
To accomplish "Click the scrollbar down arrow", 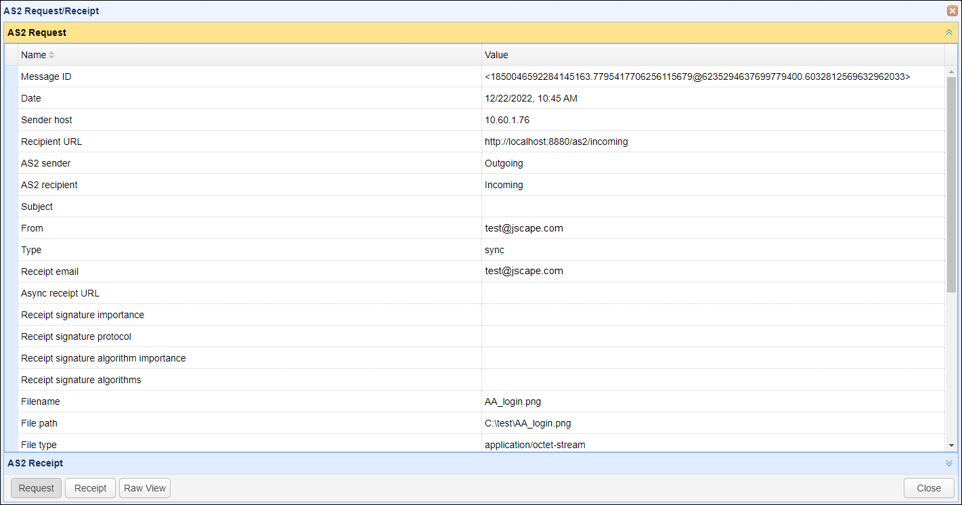I will tap(951, 445).
